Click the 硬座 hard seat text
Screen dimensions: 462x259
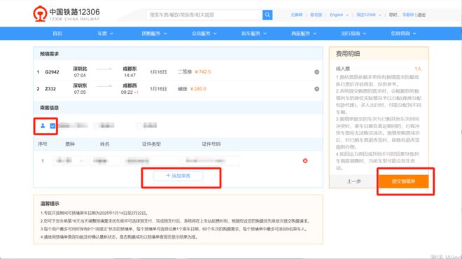tap(183, 89)
